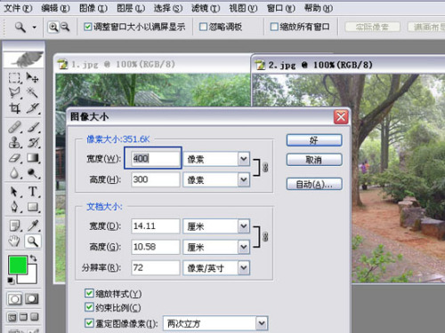This screenshot has width=445, height=333.
Task: Reset default foreground and background colors
Action: pos(11,281)
